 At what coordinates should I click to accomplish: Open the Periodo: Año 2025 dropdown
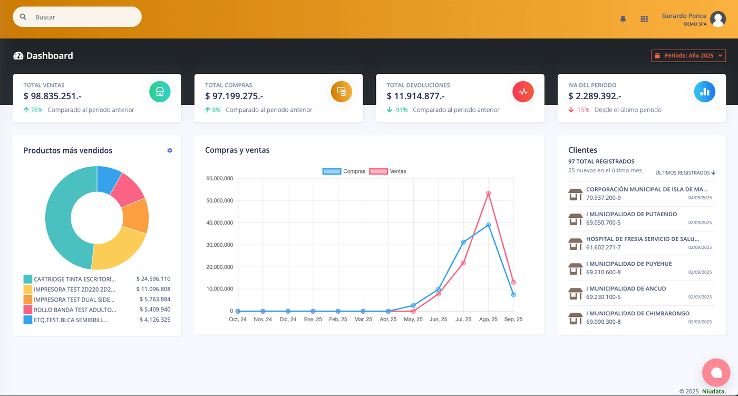pyautogui.click(x=688, y=55)
